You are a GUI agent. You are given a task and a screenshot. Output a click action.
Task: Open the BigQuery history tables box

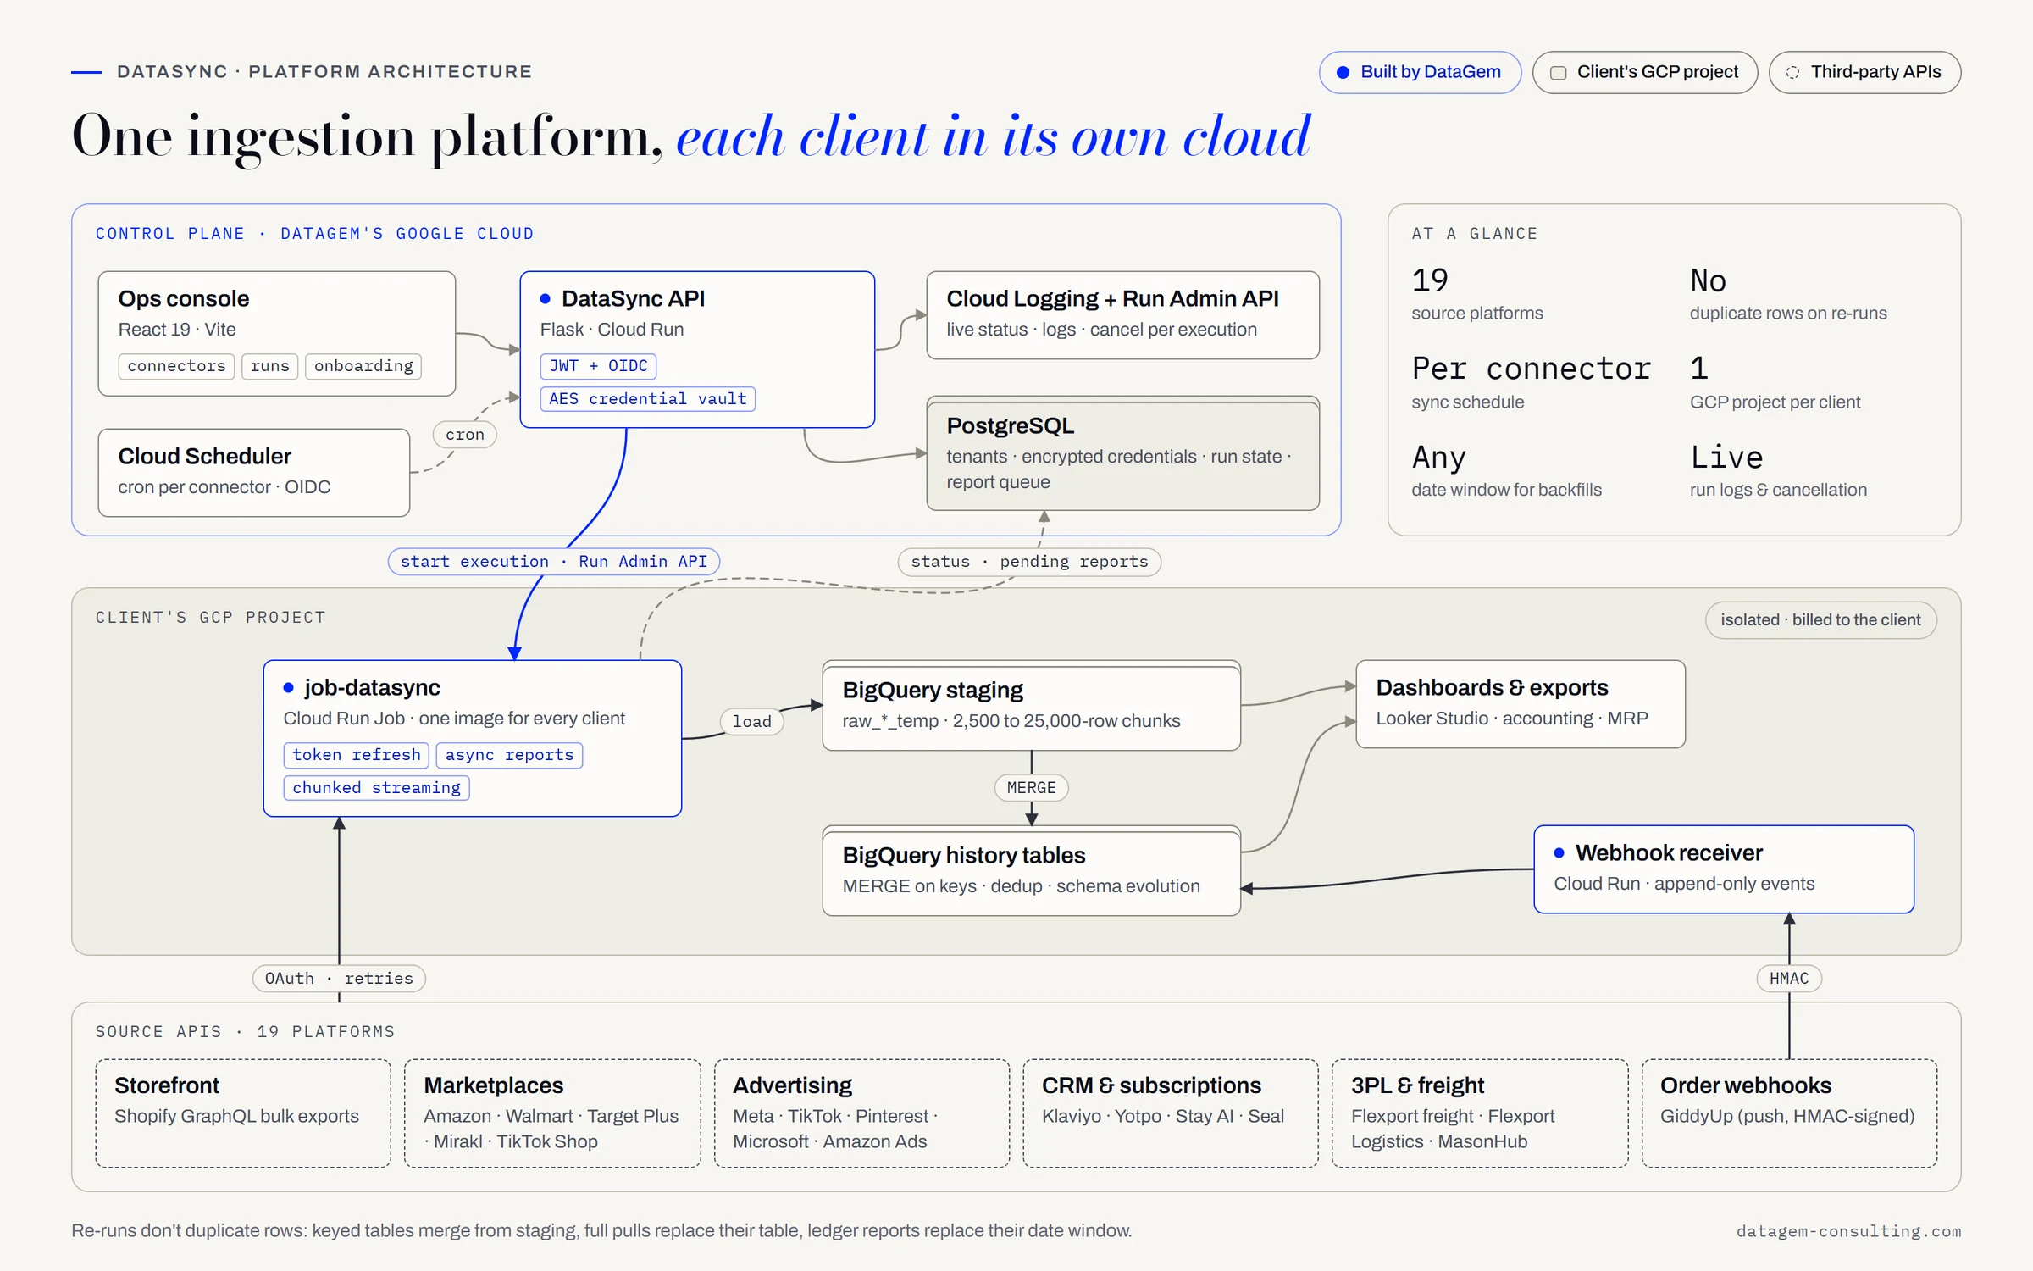coord(1032,871)
